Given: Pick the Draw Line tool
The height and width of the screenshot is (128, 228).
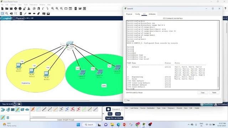Looking at the screenshot, I should point(25,14).
